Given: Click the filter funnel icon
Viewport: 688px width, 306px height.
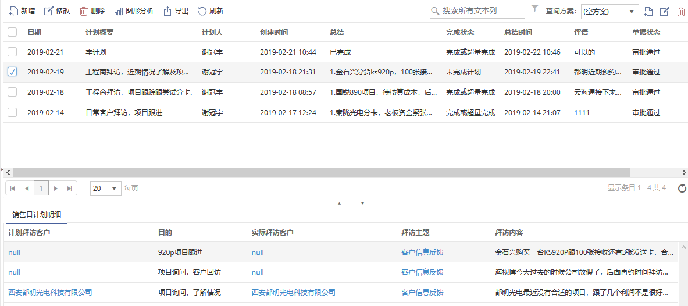Looking at the screenshot, I should click(x=534, y=9).
